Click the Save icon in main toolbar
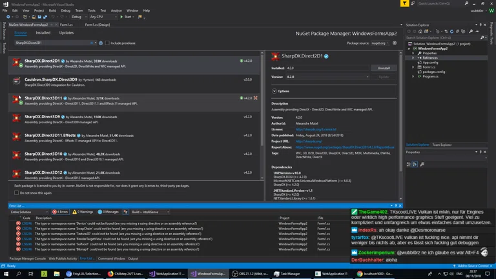This screenshot has height=279, width=496. point(39,17)
